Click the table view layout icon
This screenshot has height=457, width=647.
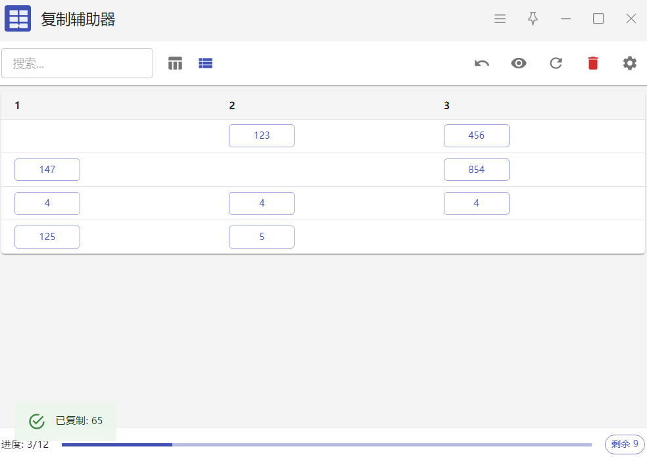(175, 63)
